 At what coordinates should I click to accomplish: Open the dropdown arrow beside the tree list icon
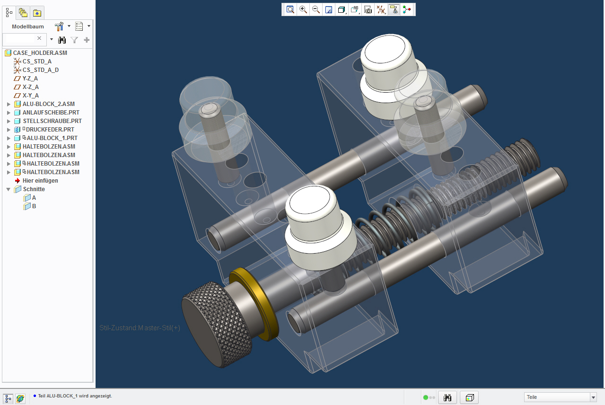pos(89,26)
